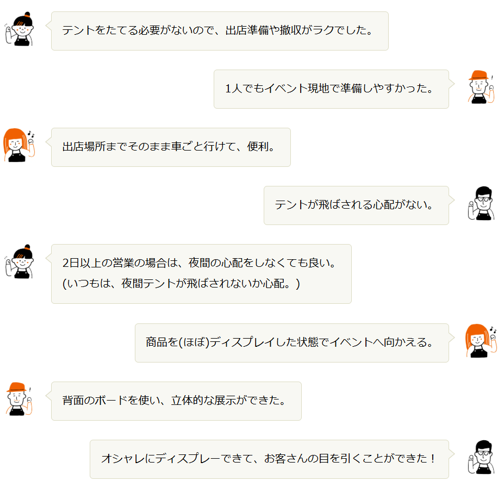Select the bubble saying テントが飛ばされる心配がない
The image size is (504, 487).
pos(356,205)
